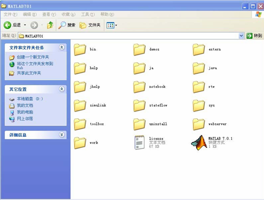Click the 转到 Go button
This screenshot has height=200, width=264.
tap(254, 36)
